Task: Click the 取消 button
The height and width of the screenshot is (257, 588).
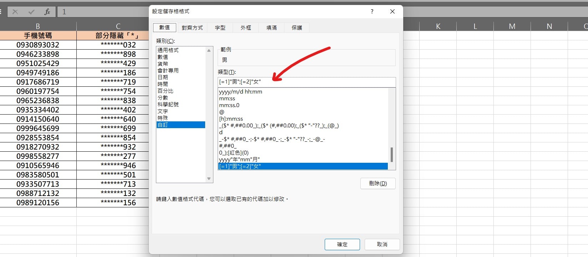Action: tap(382, 245)
